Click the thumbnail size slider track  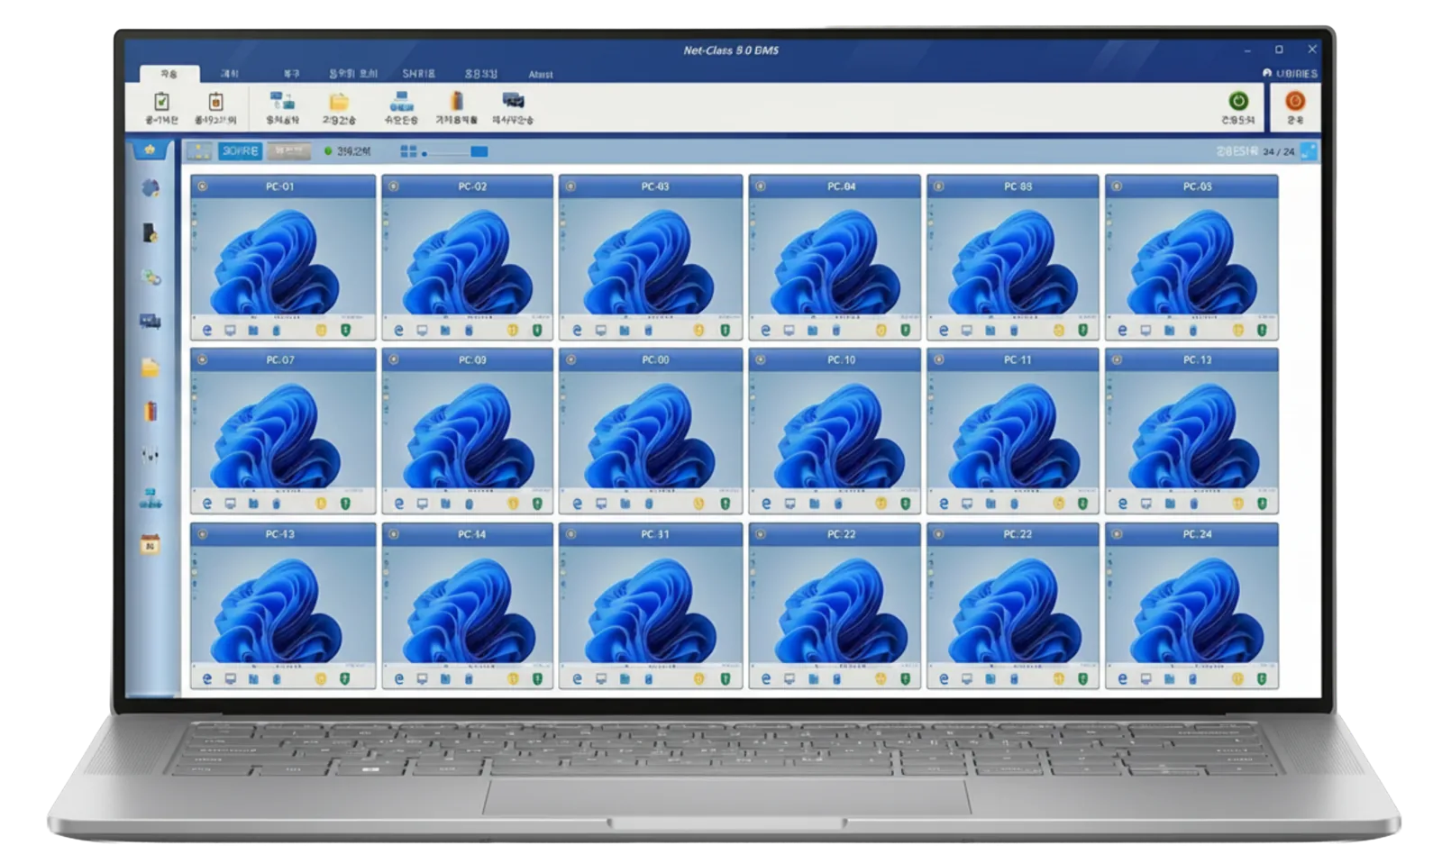point(448,152)
